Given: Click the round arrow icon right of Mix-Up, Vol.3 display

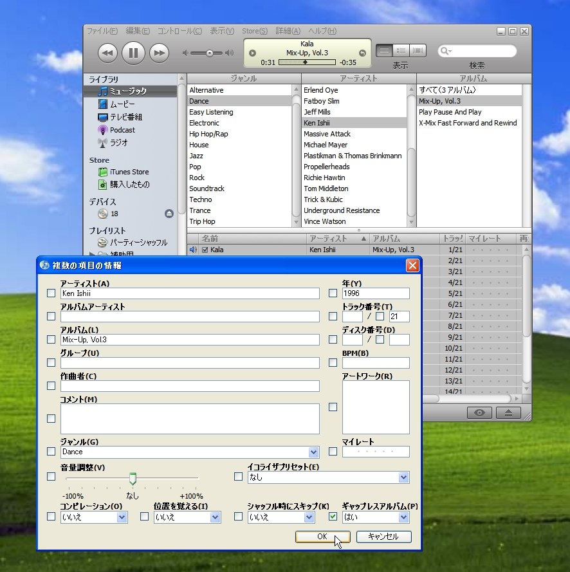Looking at the screenshot, I should pyautogui.click(x=362, y=53).
